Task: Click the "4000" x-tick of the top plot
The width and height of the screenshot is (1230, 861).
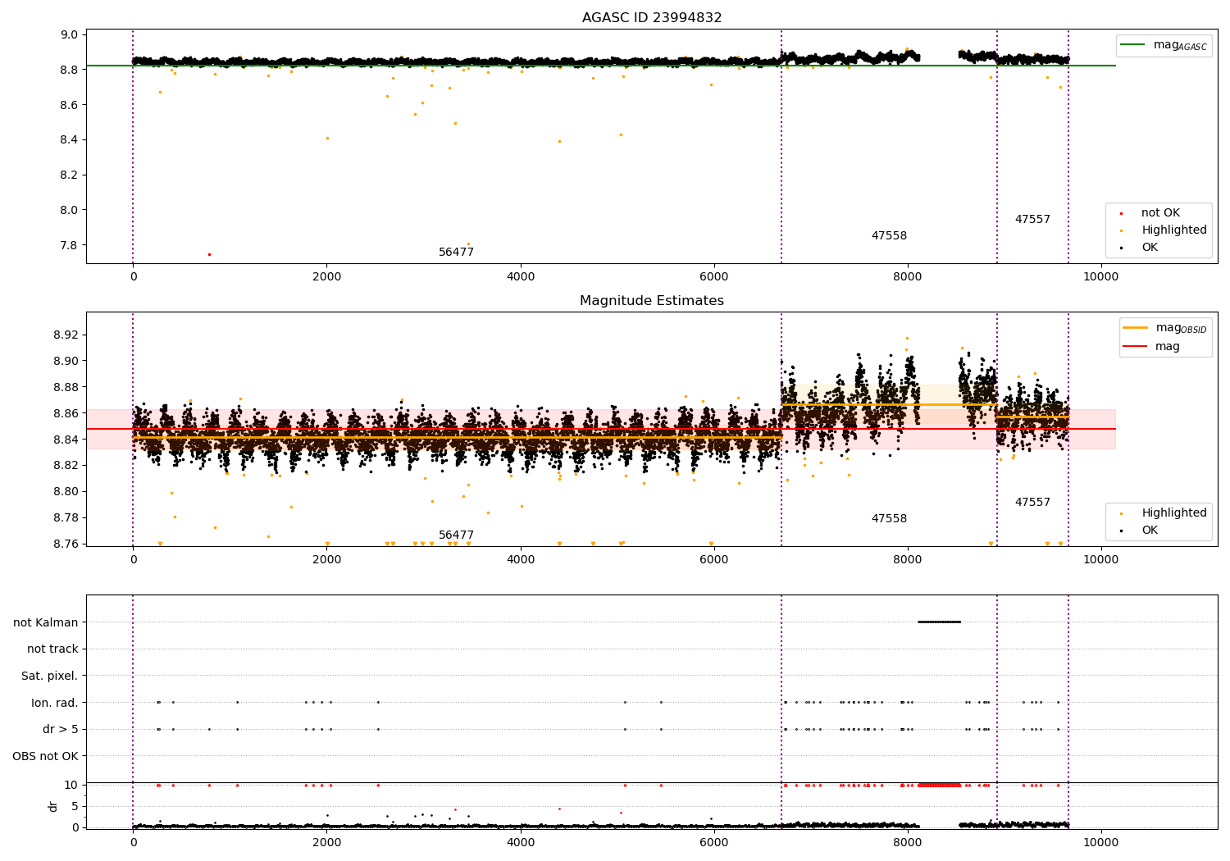Action: (521, 277)
